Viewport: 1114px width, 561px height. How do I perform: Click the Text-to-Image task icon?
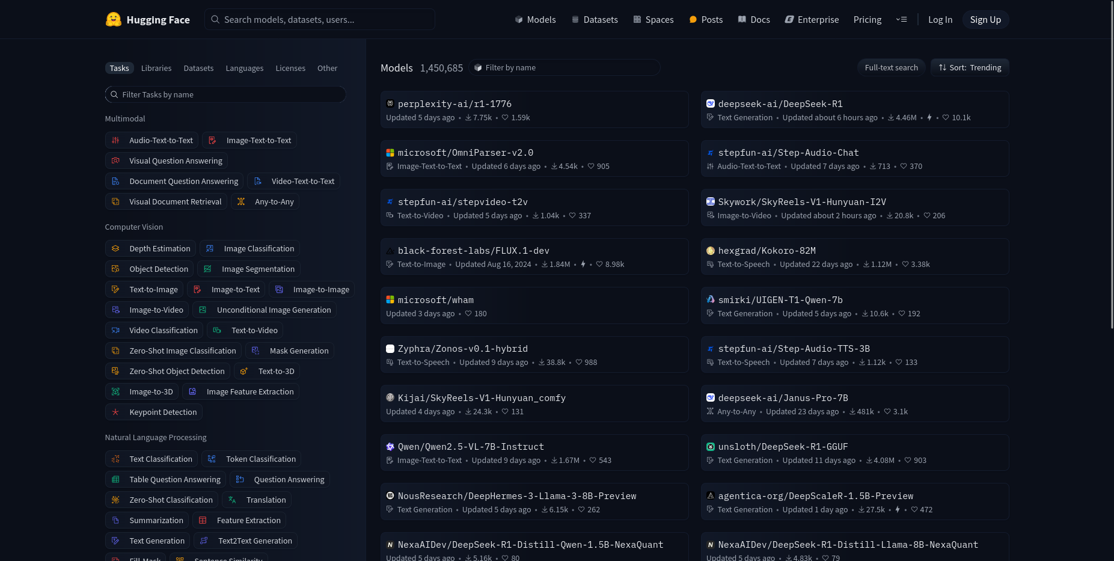coord(115,289)
